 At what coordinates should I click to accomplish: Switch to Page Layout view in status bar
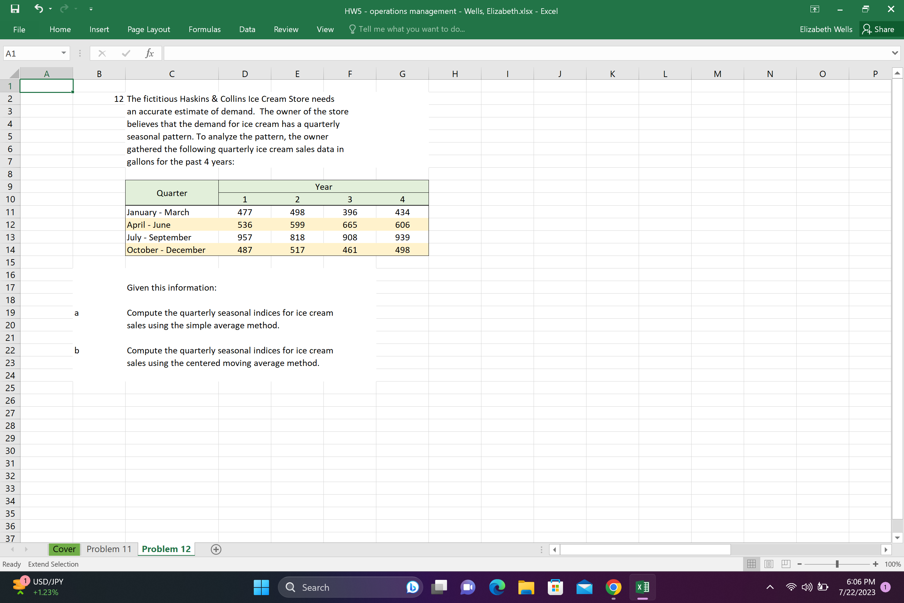click(769, 564)
